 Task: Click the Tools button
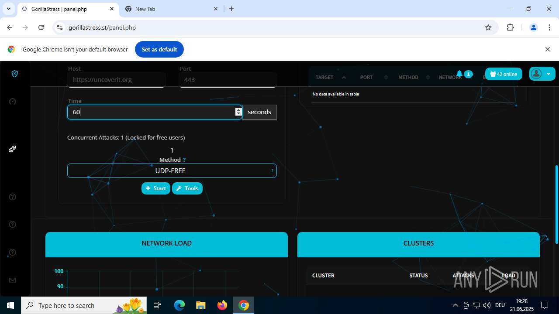[187, 188]
